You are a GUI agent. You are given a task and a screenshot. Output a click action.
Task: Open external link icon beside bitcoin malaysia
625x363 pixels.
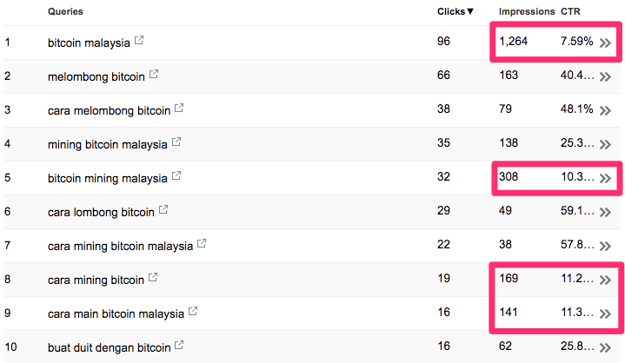(140, 41)
